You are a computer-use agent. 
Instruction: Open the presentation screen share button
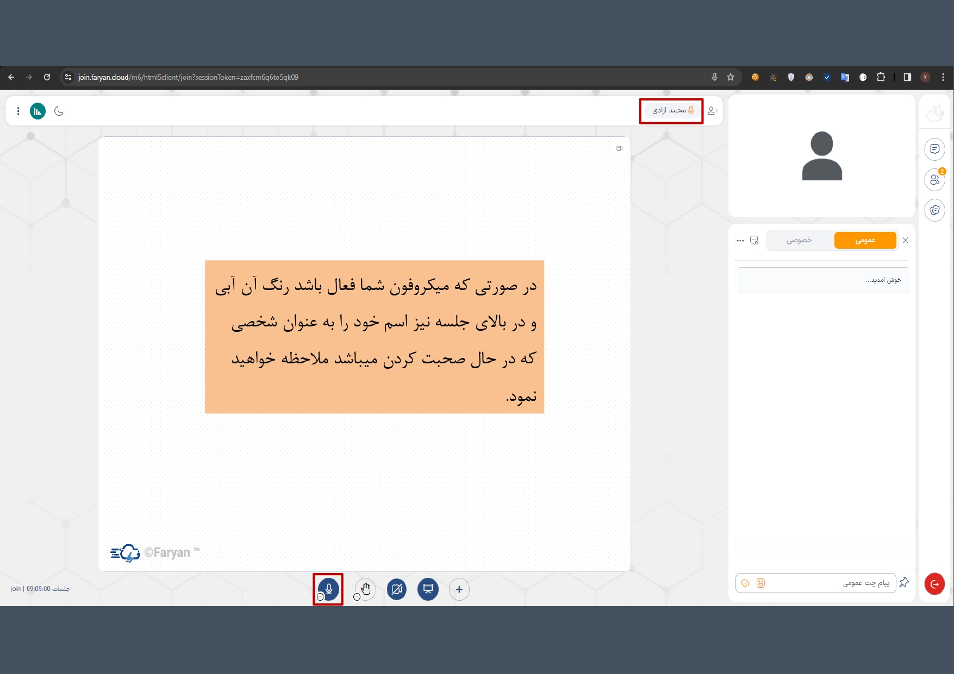click(x=428, y=589)
